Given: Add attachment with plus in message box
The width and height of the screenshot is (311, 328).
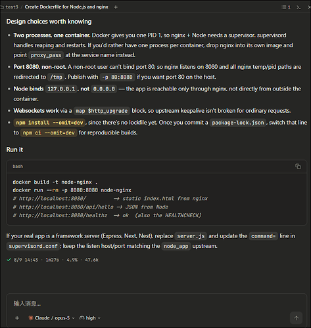Looking at the screenshot, I should click(17, 318).
